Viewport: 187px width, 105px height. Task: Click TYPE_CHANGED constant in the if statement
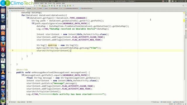pos(77,18)
